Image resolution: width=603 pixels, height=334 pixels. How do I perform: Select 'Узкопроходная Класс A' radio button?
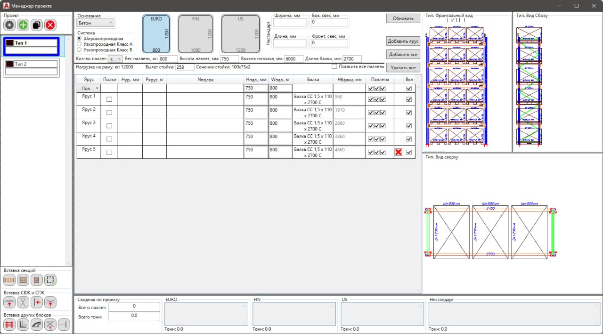pos(80,44)
